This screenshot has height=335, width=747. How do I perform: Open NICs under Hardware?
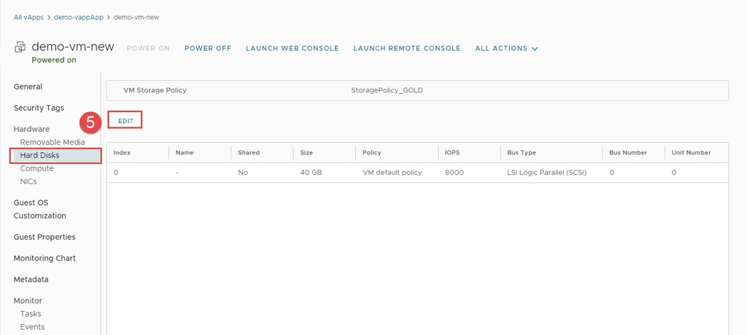pyautogui.click(x=28, y=181)
